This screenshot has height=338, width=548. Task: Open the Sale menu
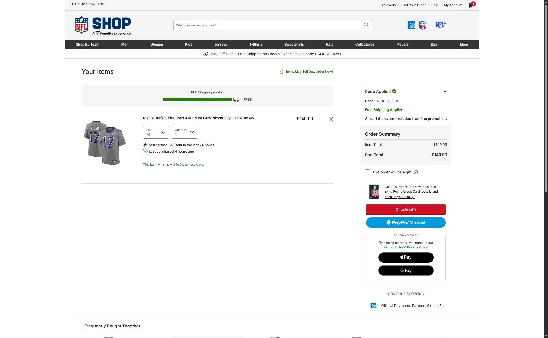(434, 44)
